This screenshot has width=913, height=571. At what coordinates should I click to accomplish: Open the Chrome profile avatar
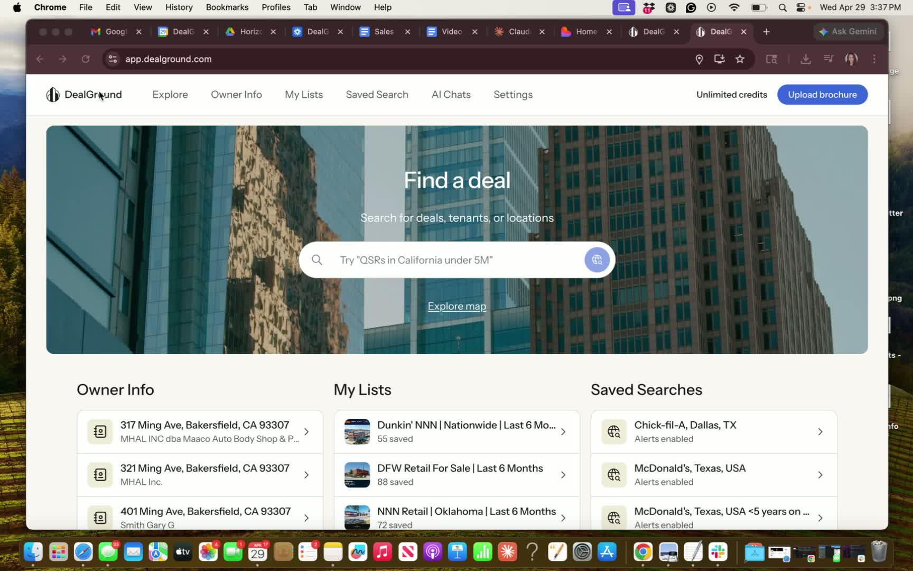pyautogui.click(x=851, y=59)
